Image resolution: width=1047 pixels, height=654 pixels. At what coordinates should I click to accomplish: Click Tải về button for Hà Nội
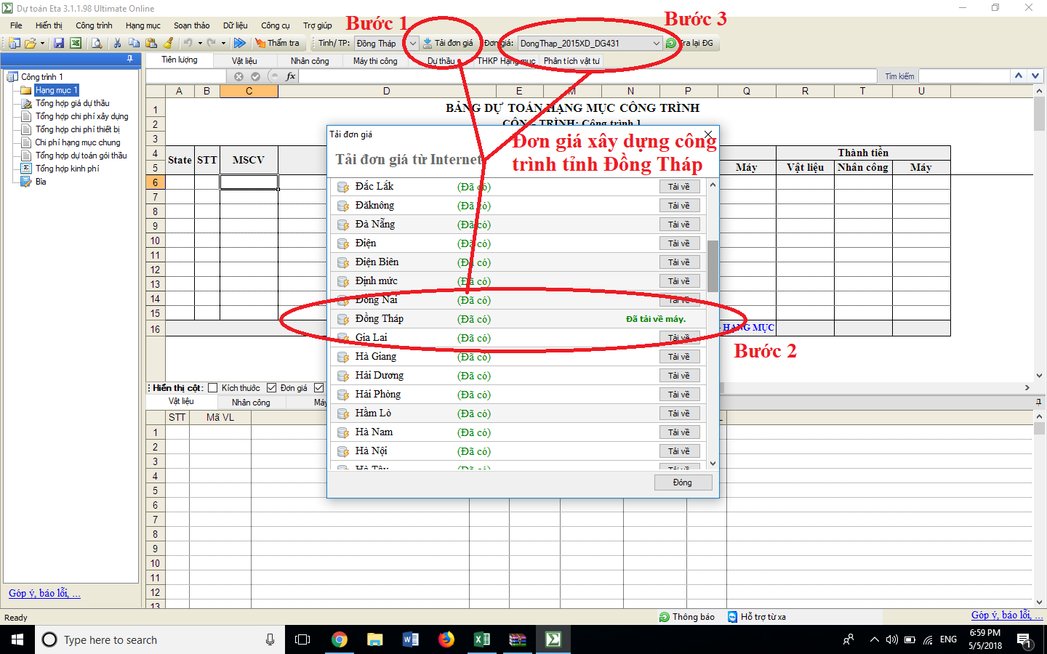click(x=679, y=451)
